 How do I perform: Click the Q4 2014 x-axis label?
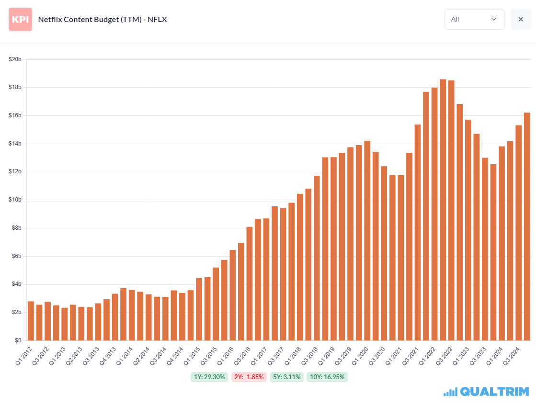pyautogui.click(x=175, y=356)
